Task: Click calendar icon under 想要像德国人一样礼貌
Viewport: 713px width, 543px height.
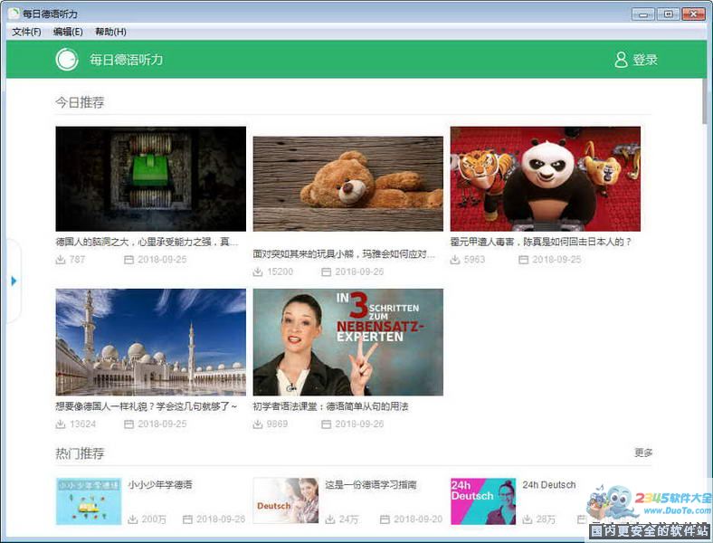Action: point(129,424)
